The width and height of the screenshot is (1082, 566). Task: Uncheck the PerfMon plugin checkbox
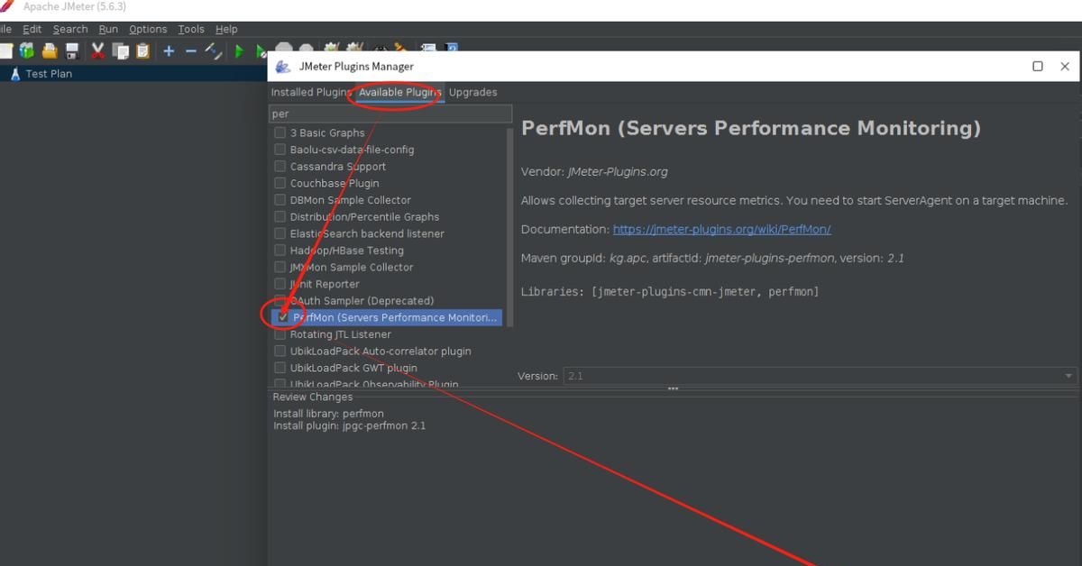pos(283,317)
